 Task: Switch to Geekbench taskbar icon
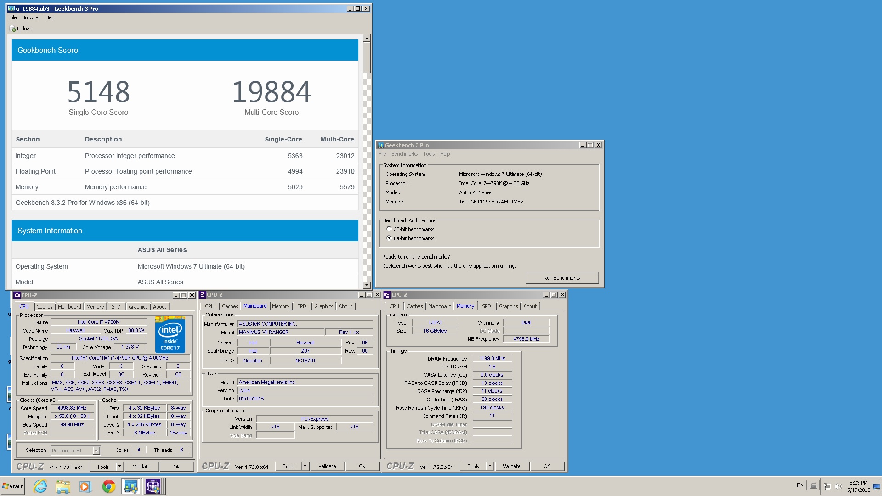131,486
